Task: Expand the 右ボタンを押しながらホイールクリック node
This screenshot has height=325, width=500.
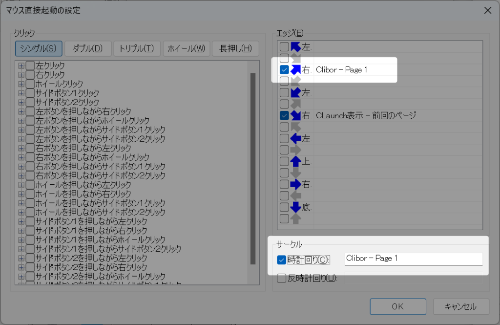Action: 21,157
